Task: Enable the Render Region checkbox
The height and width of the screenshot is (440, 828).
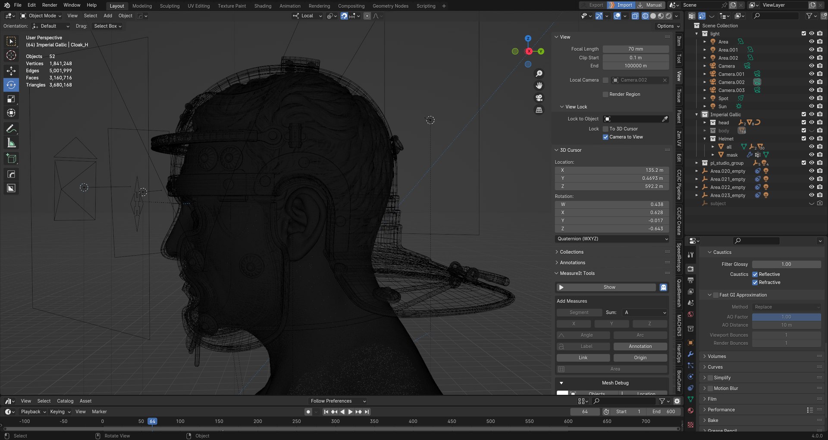Action: click(x=605, y=94)
